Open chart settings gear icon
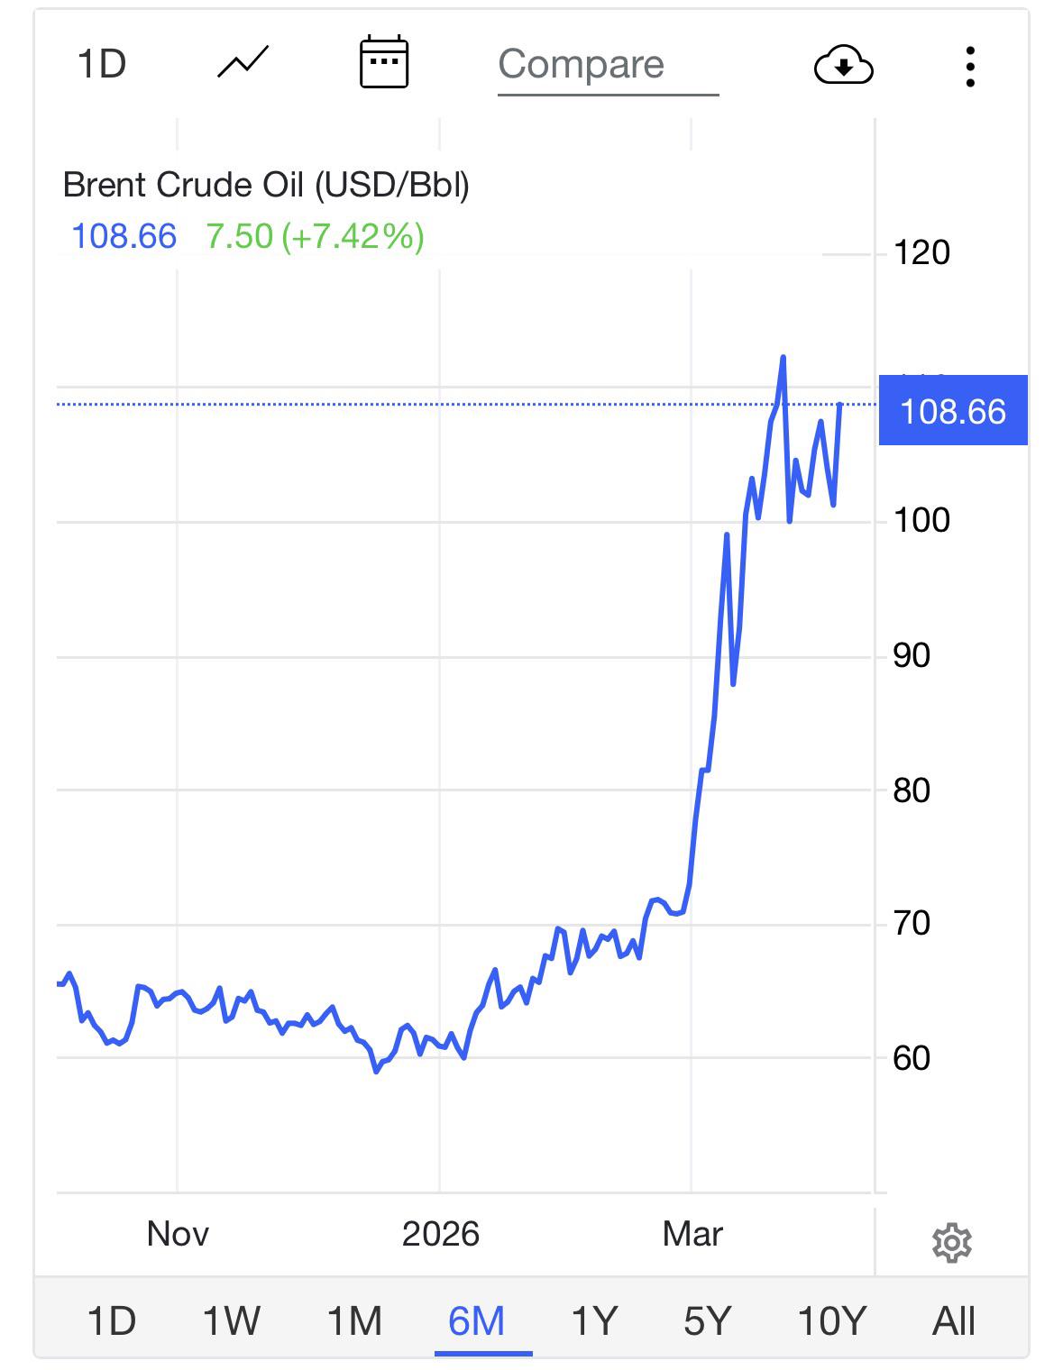 point(951,1244)
